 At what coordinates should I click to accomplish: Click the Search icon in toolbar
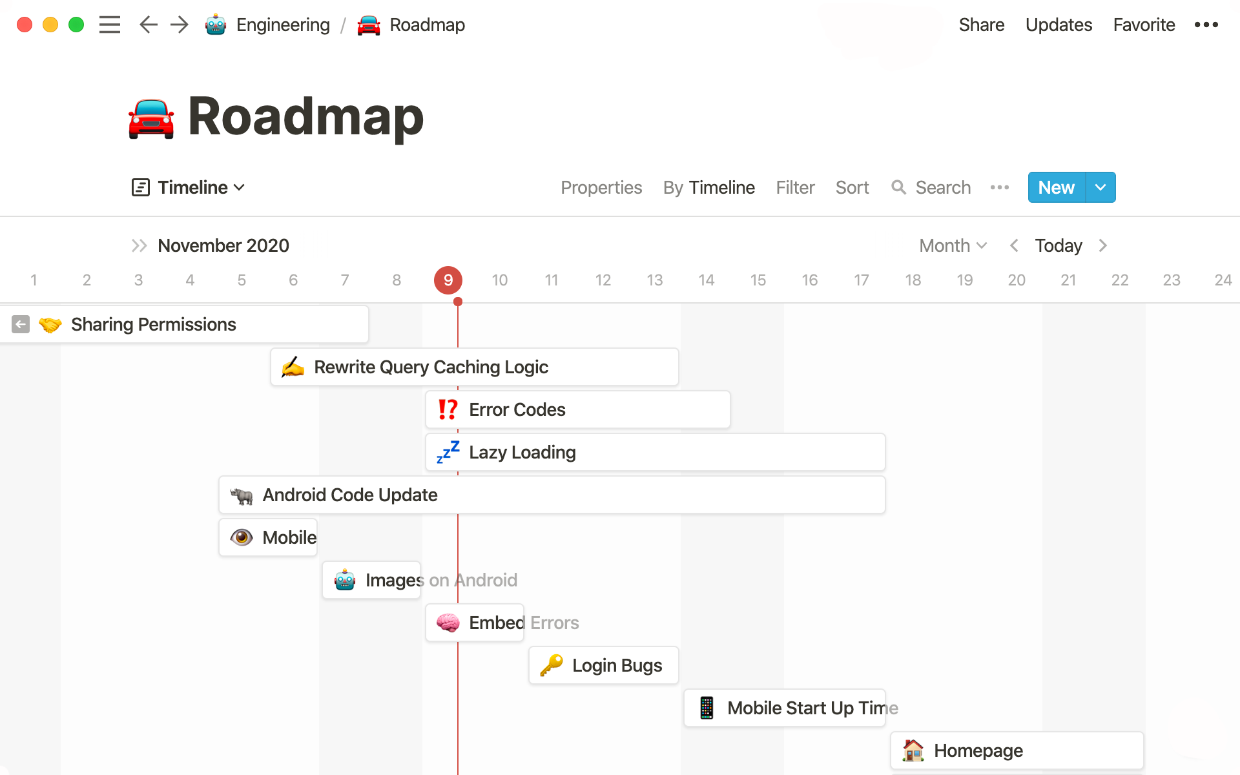pos(898,187)
